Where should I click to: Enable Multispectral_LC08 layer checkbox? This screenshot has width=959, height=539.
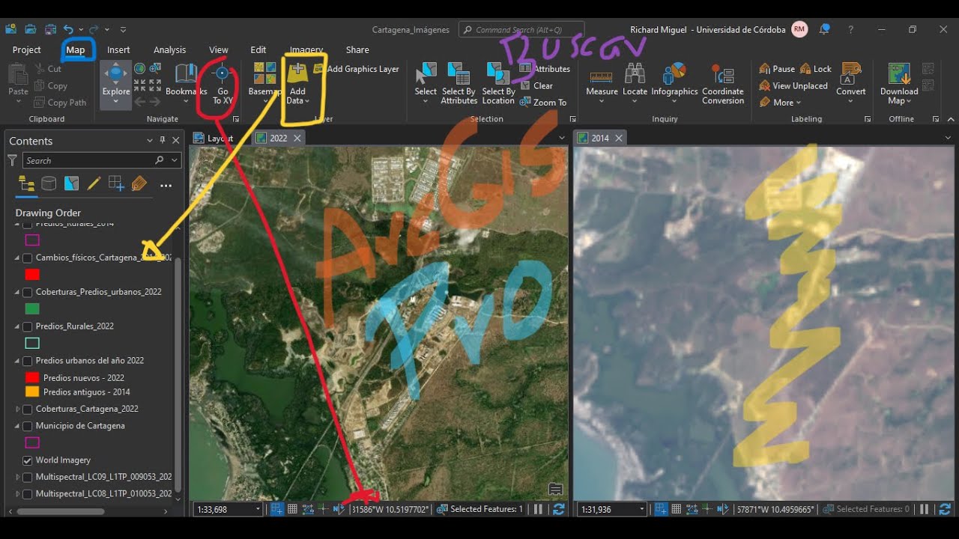click(x=28, y=494)
